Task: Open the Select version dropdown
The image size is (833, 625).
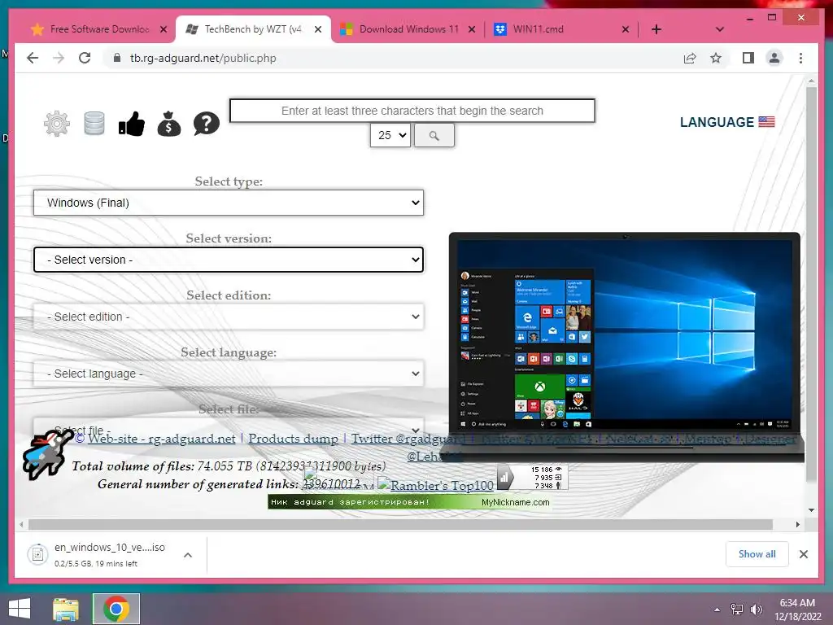Action: tap(229, 260)
